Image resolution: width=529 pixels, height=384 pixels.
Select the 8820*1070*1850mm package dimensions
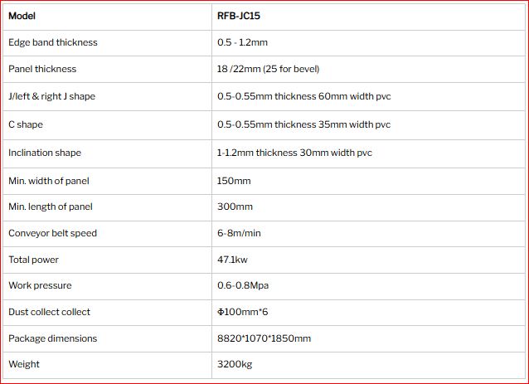click(264, 338)
